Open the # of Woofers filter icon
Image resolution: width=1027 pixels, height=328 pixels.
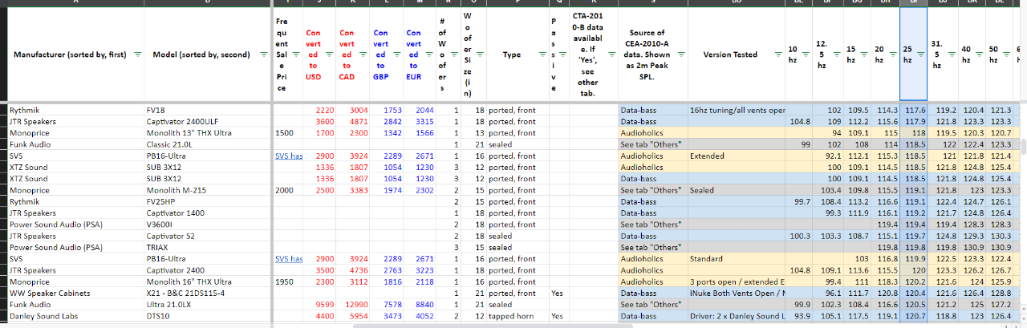(x=455, y=55)
